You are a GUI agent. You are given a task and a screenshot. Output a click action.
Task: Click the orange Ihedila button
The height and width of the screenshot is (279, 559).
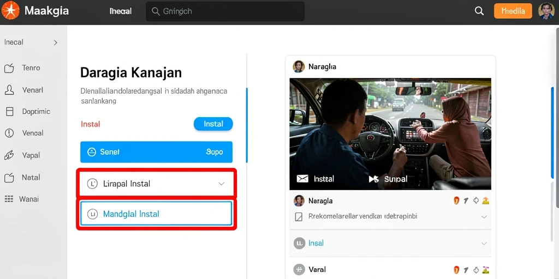coord(513,11)
